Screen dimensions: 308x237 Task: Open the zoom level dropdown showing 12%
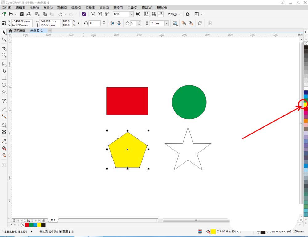click(131, 14)
